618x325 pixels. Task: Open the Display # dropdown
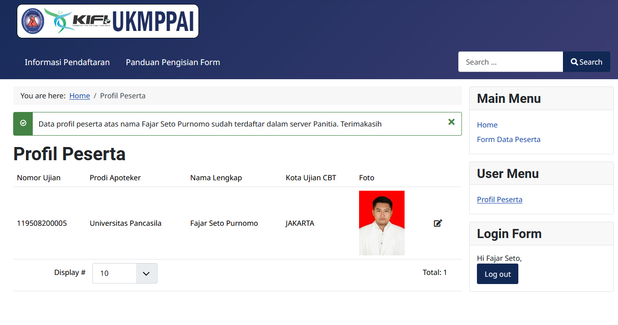point(125,273)
